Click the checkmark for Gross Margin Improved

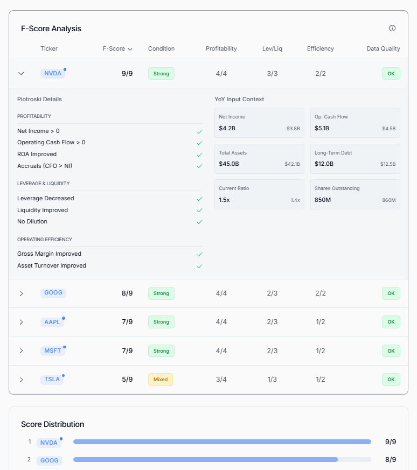pyautogui.click(x=199, y=255)
